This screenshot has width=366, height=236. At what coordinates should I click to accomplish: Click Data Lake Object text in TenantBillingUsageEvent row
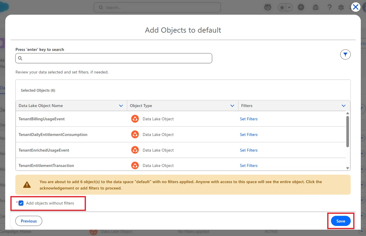[x=158, y=119]
